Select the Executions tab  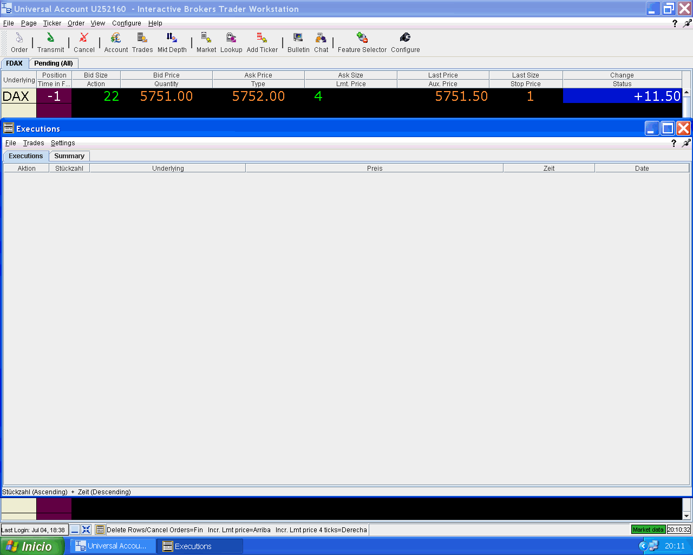(x=26, y=156)
